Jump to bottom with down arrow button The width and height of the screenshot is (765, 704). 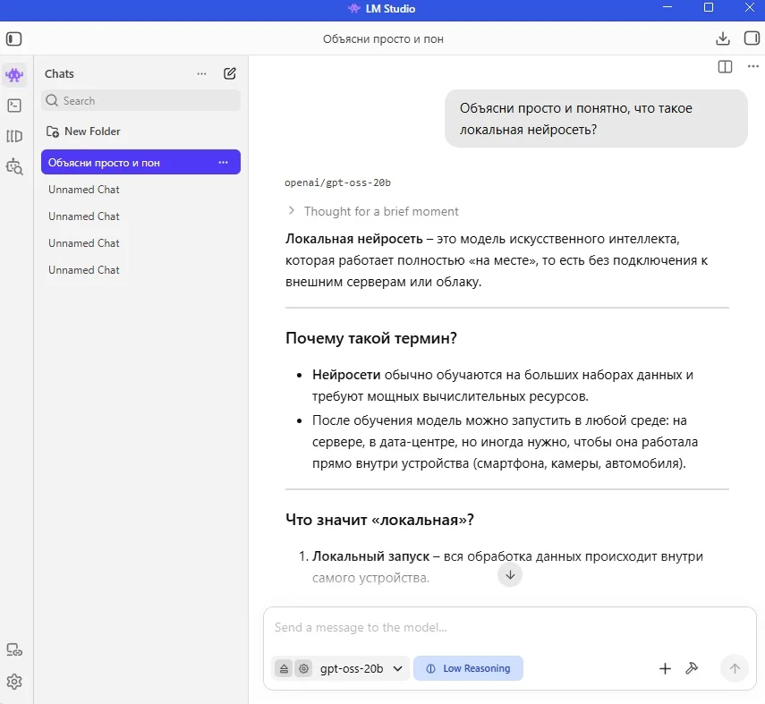click(x=510, y=574)
